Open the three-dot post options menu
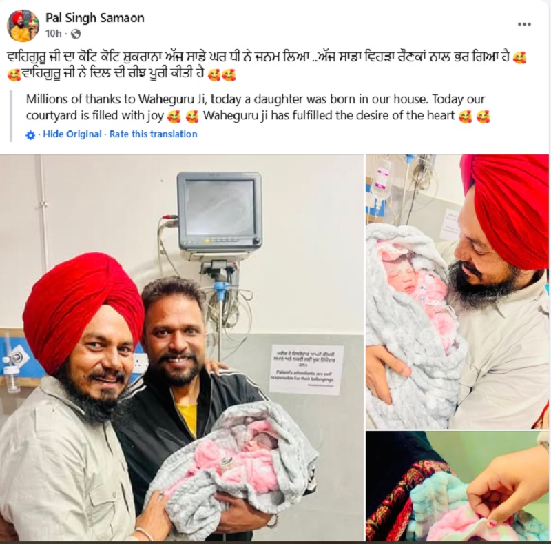551x544 pixels. [x=524, y=24]
